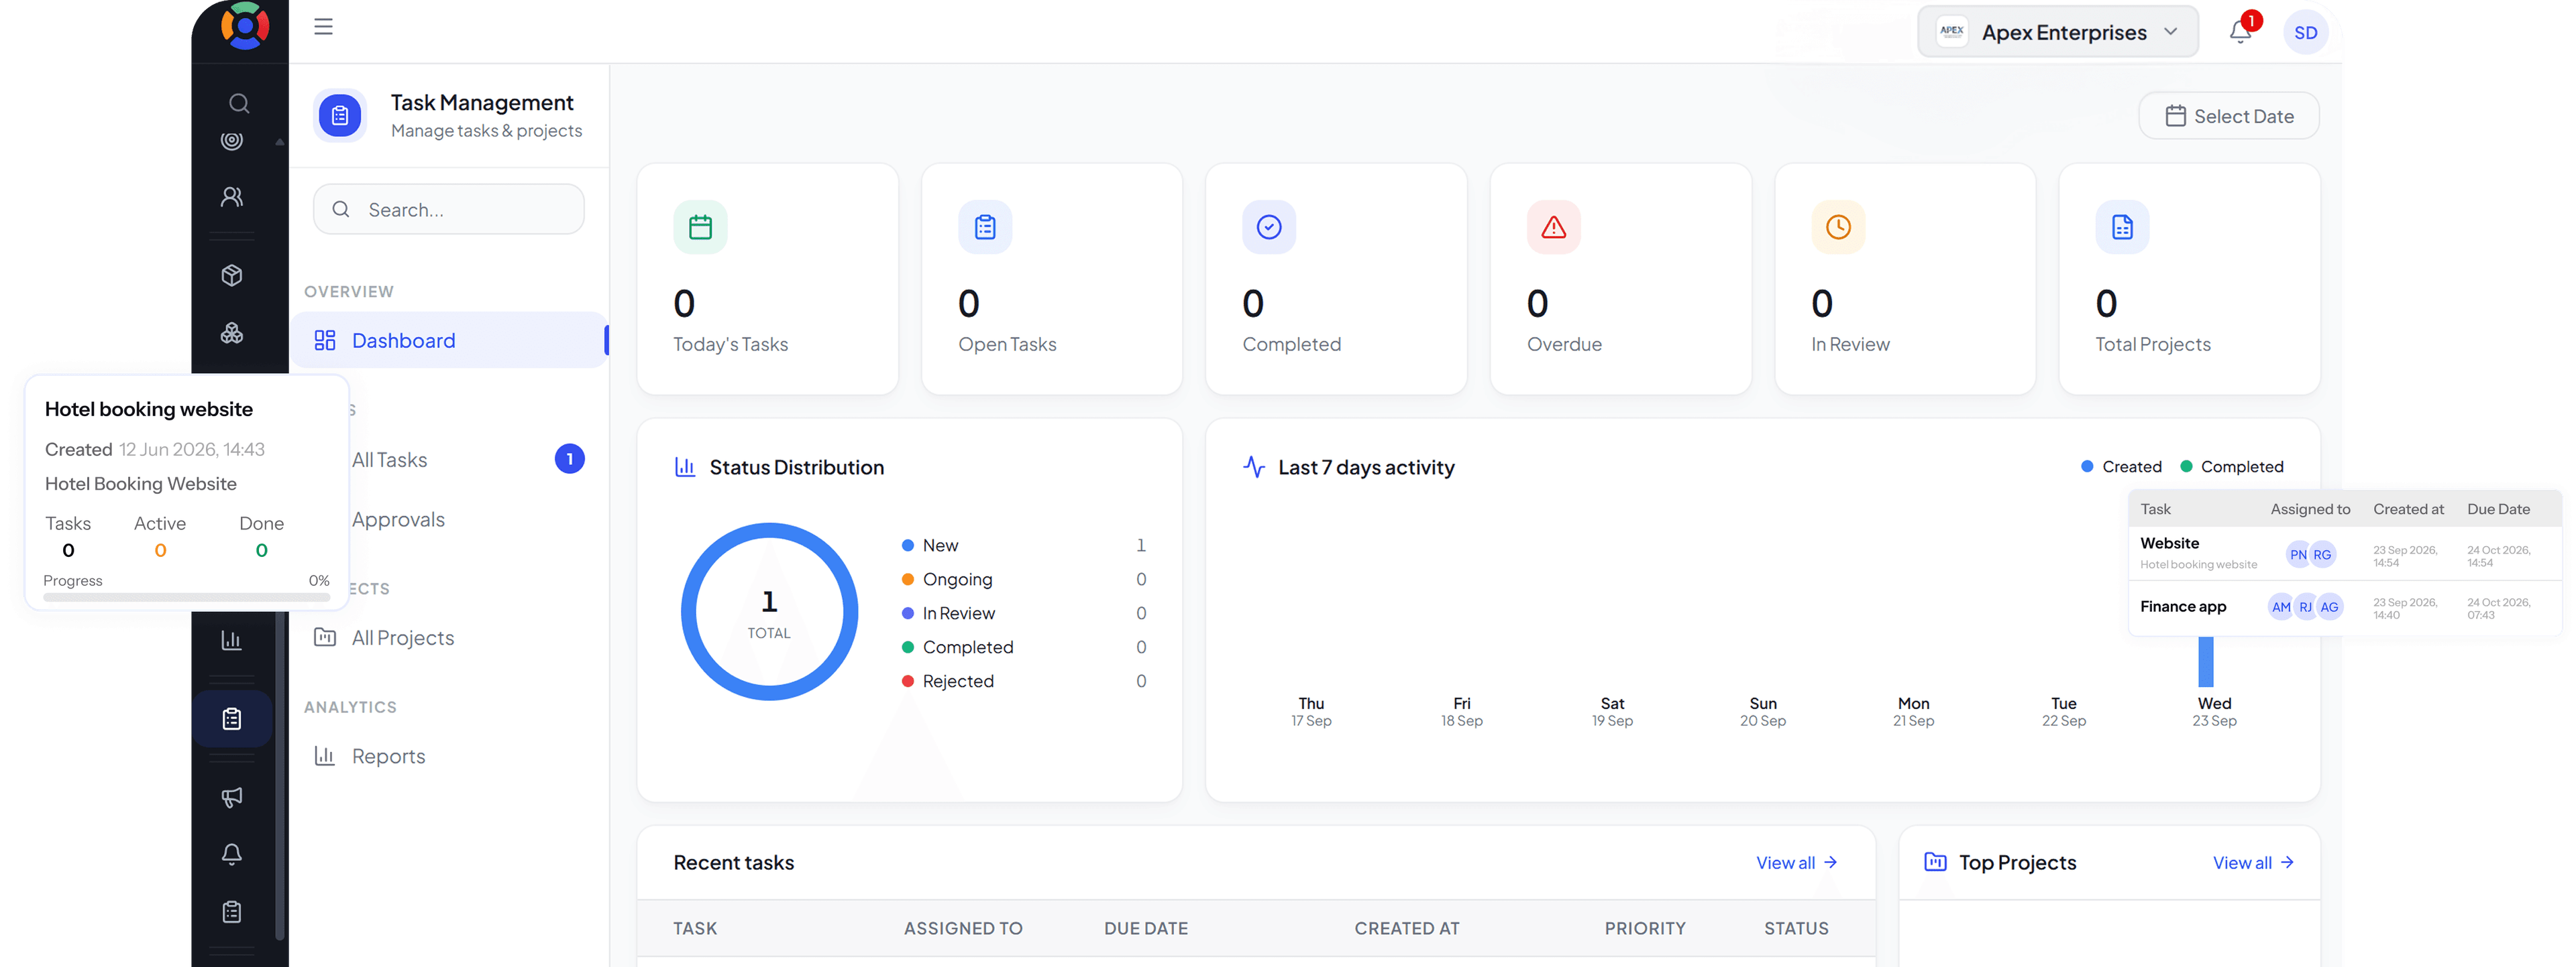Click the Apex company logo thumbnail
Image resolution: width=2576 pixels, height=967 pixels.
pyautogui.click(x=1952, y=31)
